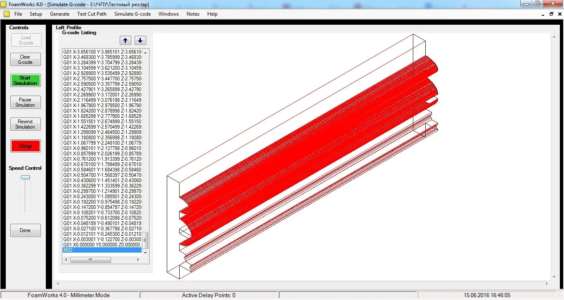564x300 pixels.
Task: Select line G01 X-0.003001 Y-0.122700
Action: 102,239
